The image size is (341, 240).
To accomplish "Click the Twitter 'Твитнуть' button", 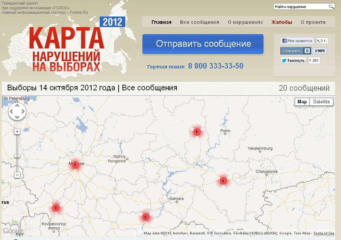I will [x=293, y=60].
